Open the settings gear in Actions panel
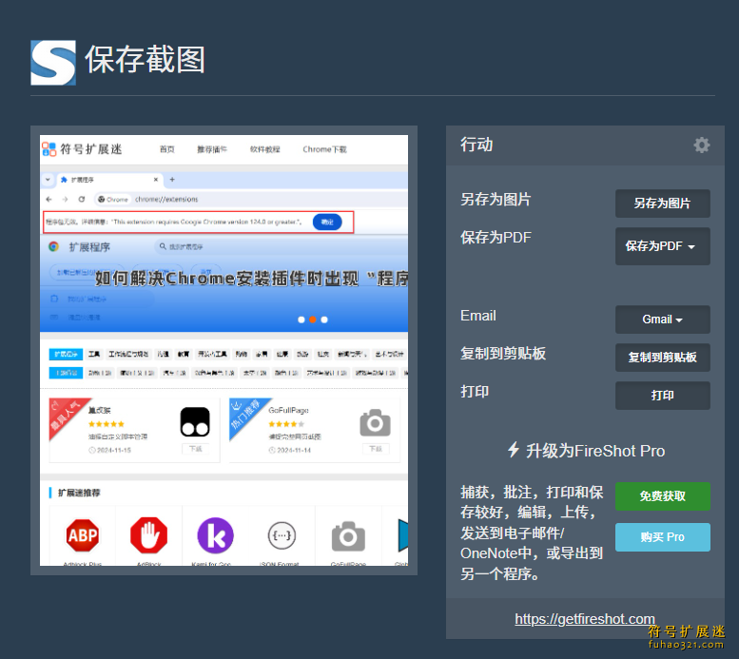Image resolution: width=739 pixels, height=659 pixels. tap(701, 145)
